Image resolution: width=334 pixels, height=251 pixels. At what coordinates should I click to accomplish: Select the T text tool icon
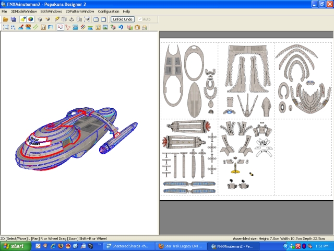pos(98,27)
